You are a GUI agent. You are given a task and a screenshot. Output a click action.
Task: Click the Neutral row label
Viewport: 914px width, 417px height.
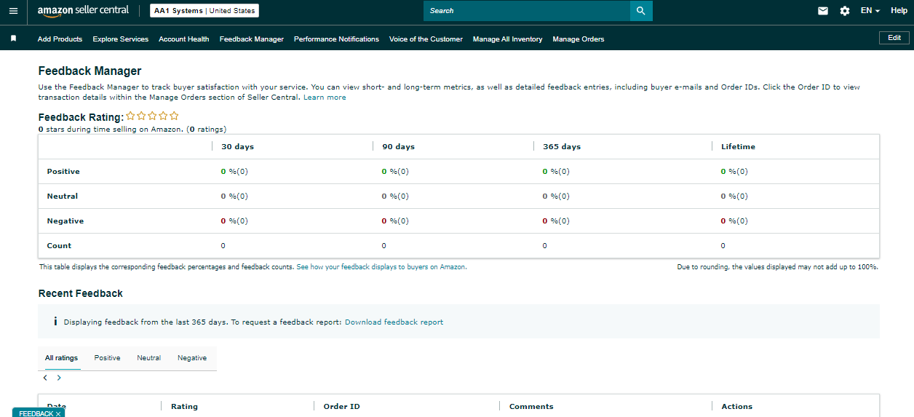[63, 196]
